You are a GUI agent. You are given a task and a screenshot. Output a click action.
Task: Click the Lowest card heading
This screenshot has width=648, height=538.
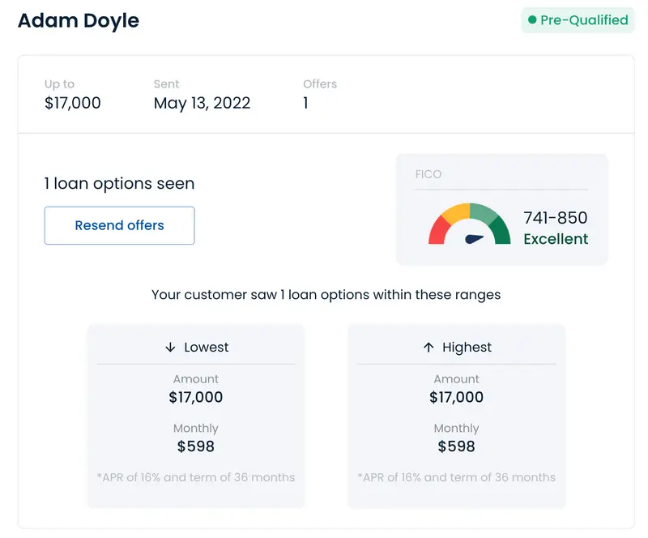(207, 348)
